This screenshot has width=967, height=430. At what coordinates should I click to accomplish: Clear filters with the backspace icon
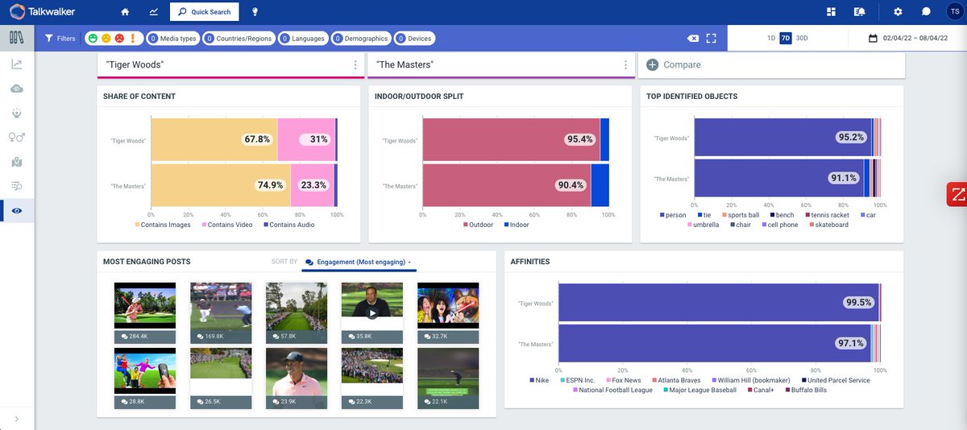(x=692, y=38)
